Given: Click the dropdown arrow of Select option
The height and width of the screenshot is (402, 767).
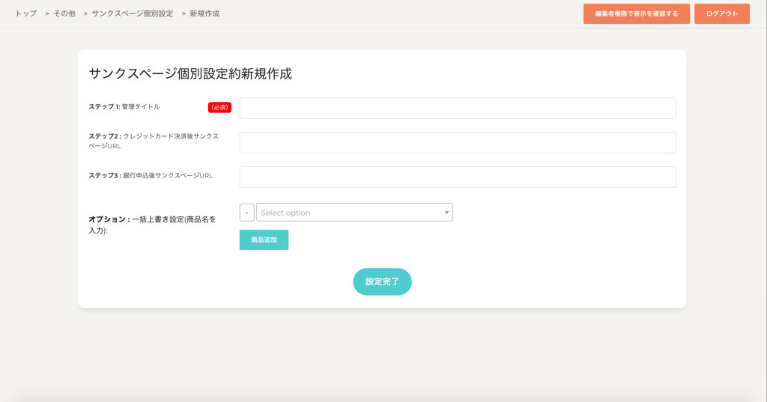Looking at the screenshot, I should tap(446, 213).
